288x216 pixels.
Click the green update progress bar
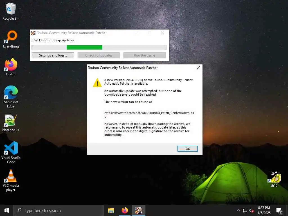(99, 47)
